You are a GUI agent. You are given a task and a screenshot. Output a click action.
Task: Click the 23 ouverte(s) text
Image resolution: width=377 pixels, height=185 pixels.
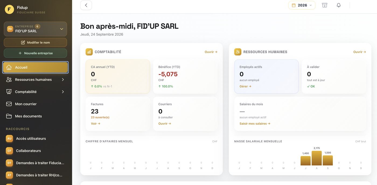100,117
